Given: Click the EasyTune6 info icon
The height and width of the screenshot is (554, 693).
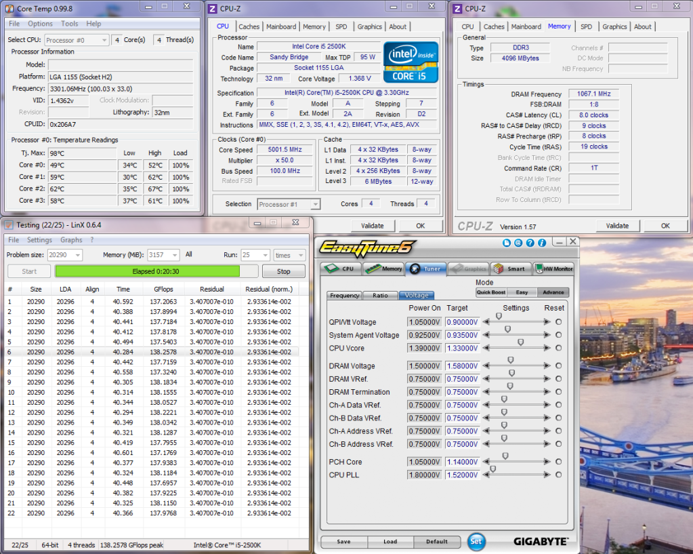Looking at the screenshot, I should 541,243.
